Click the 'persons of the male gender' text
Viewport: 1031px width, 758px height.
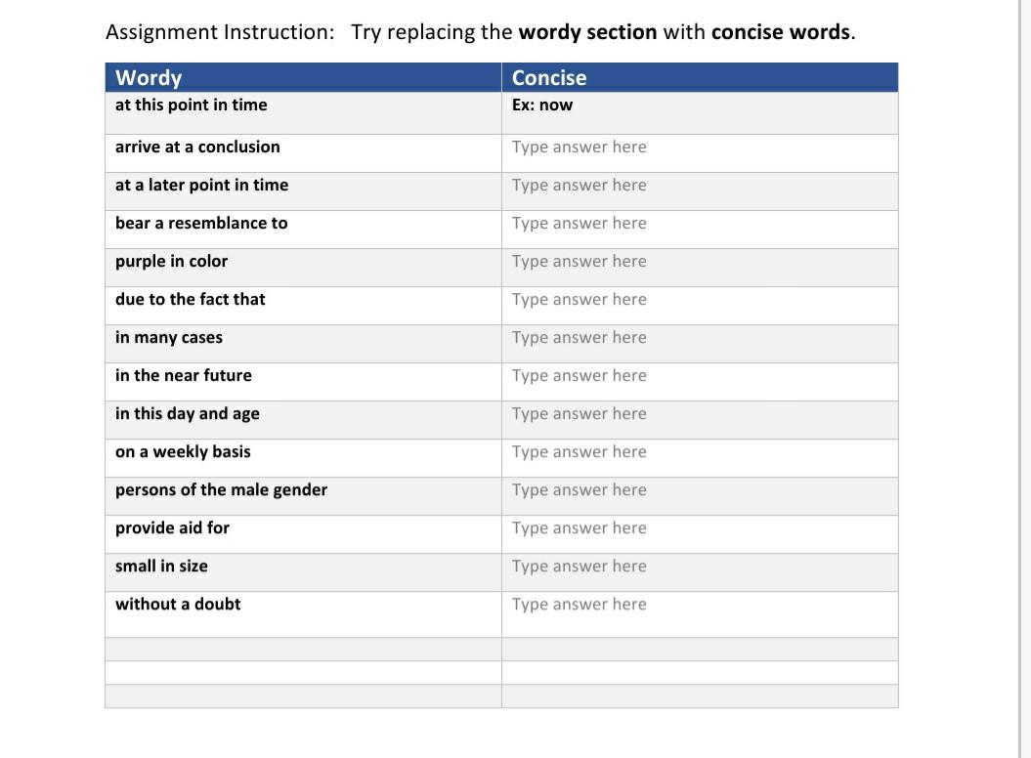[x=221, y=490]
